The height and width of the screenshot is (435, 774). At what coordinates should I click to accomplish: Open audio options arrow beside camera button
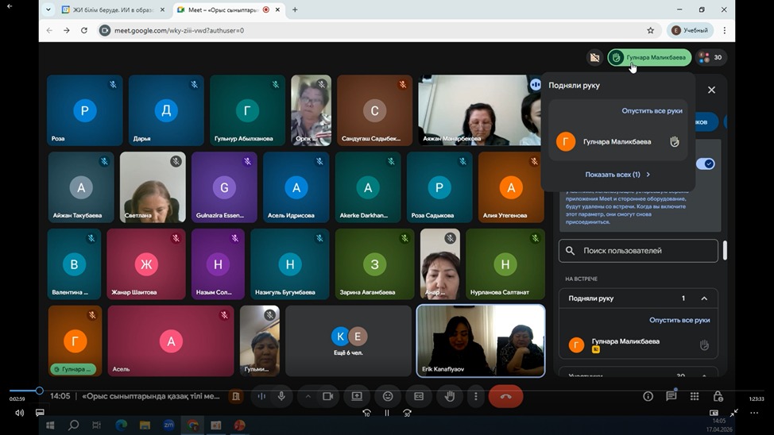pyautogui.click(x=308, y=396)
